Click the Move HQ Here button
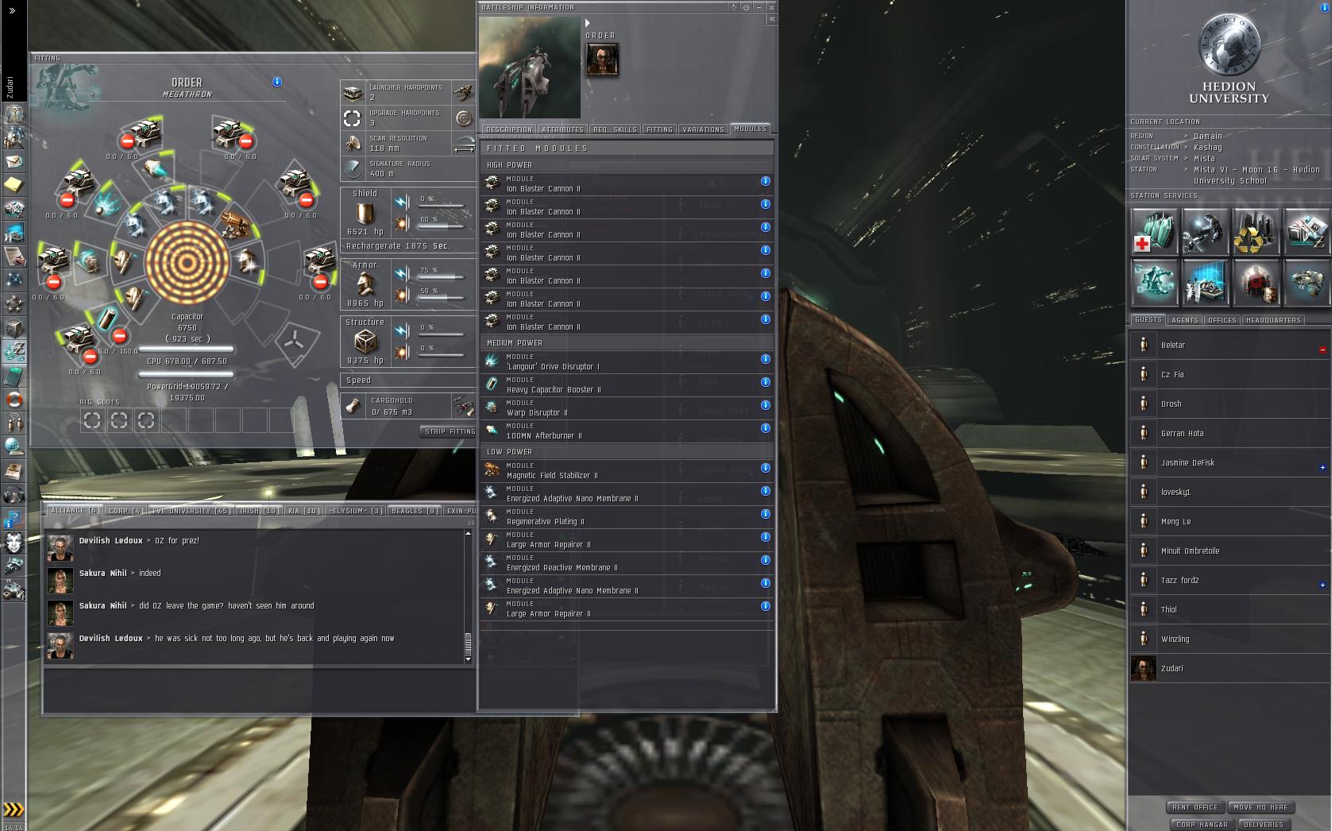This screenshot has height=831, width=1332. coord(1261,807)
